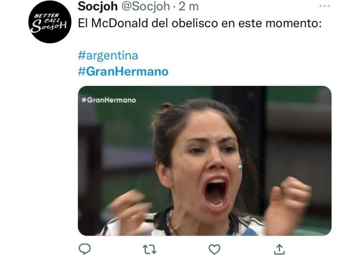Open the attached screaming-woman image
The width and height of the screenshot is (360, 255).
coord(204,161)
